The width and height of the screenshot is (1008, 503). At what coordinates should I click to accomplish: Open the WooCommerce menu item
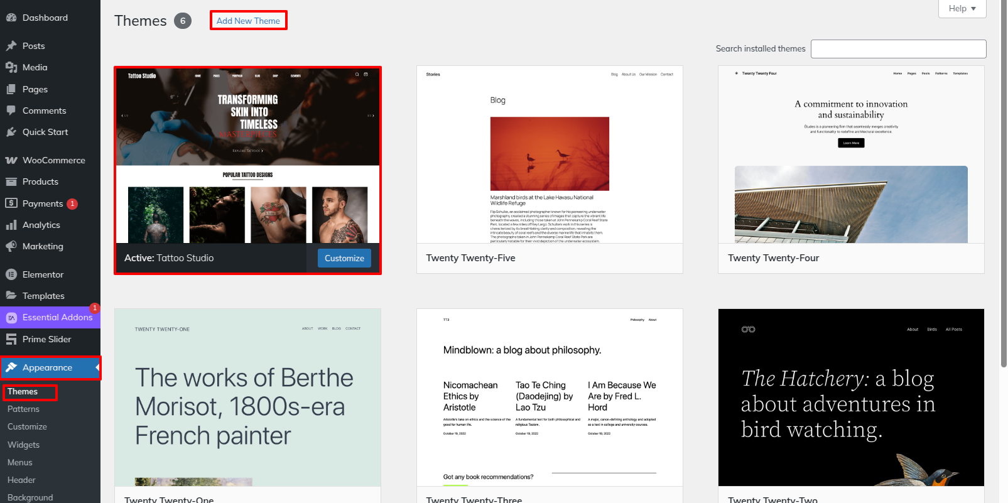50,160
